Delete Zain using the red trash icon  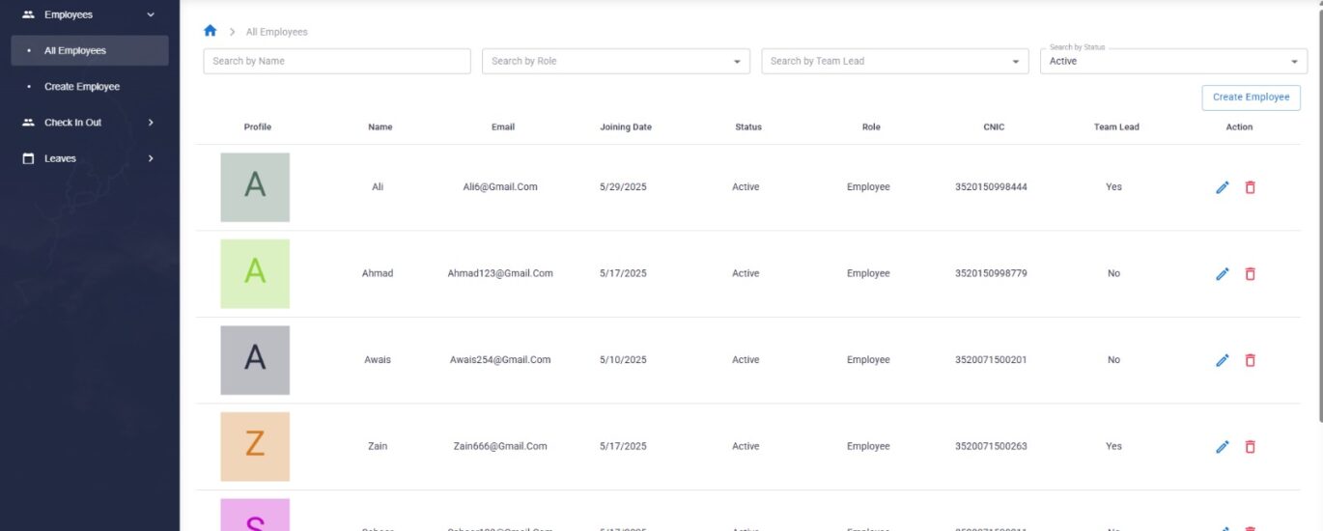1250,447
